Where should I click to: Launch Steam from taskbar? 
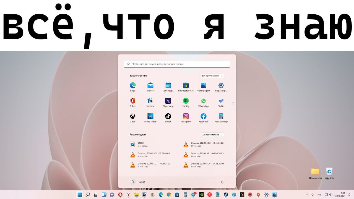coord(226,195)
